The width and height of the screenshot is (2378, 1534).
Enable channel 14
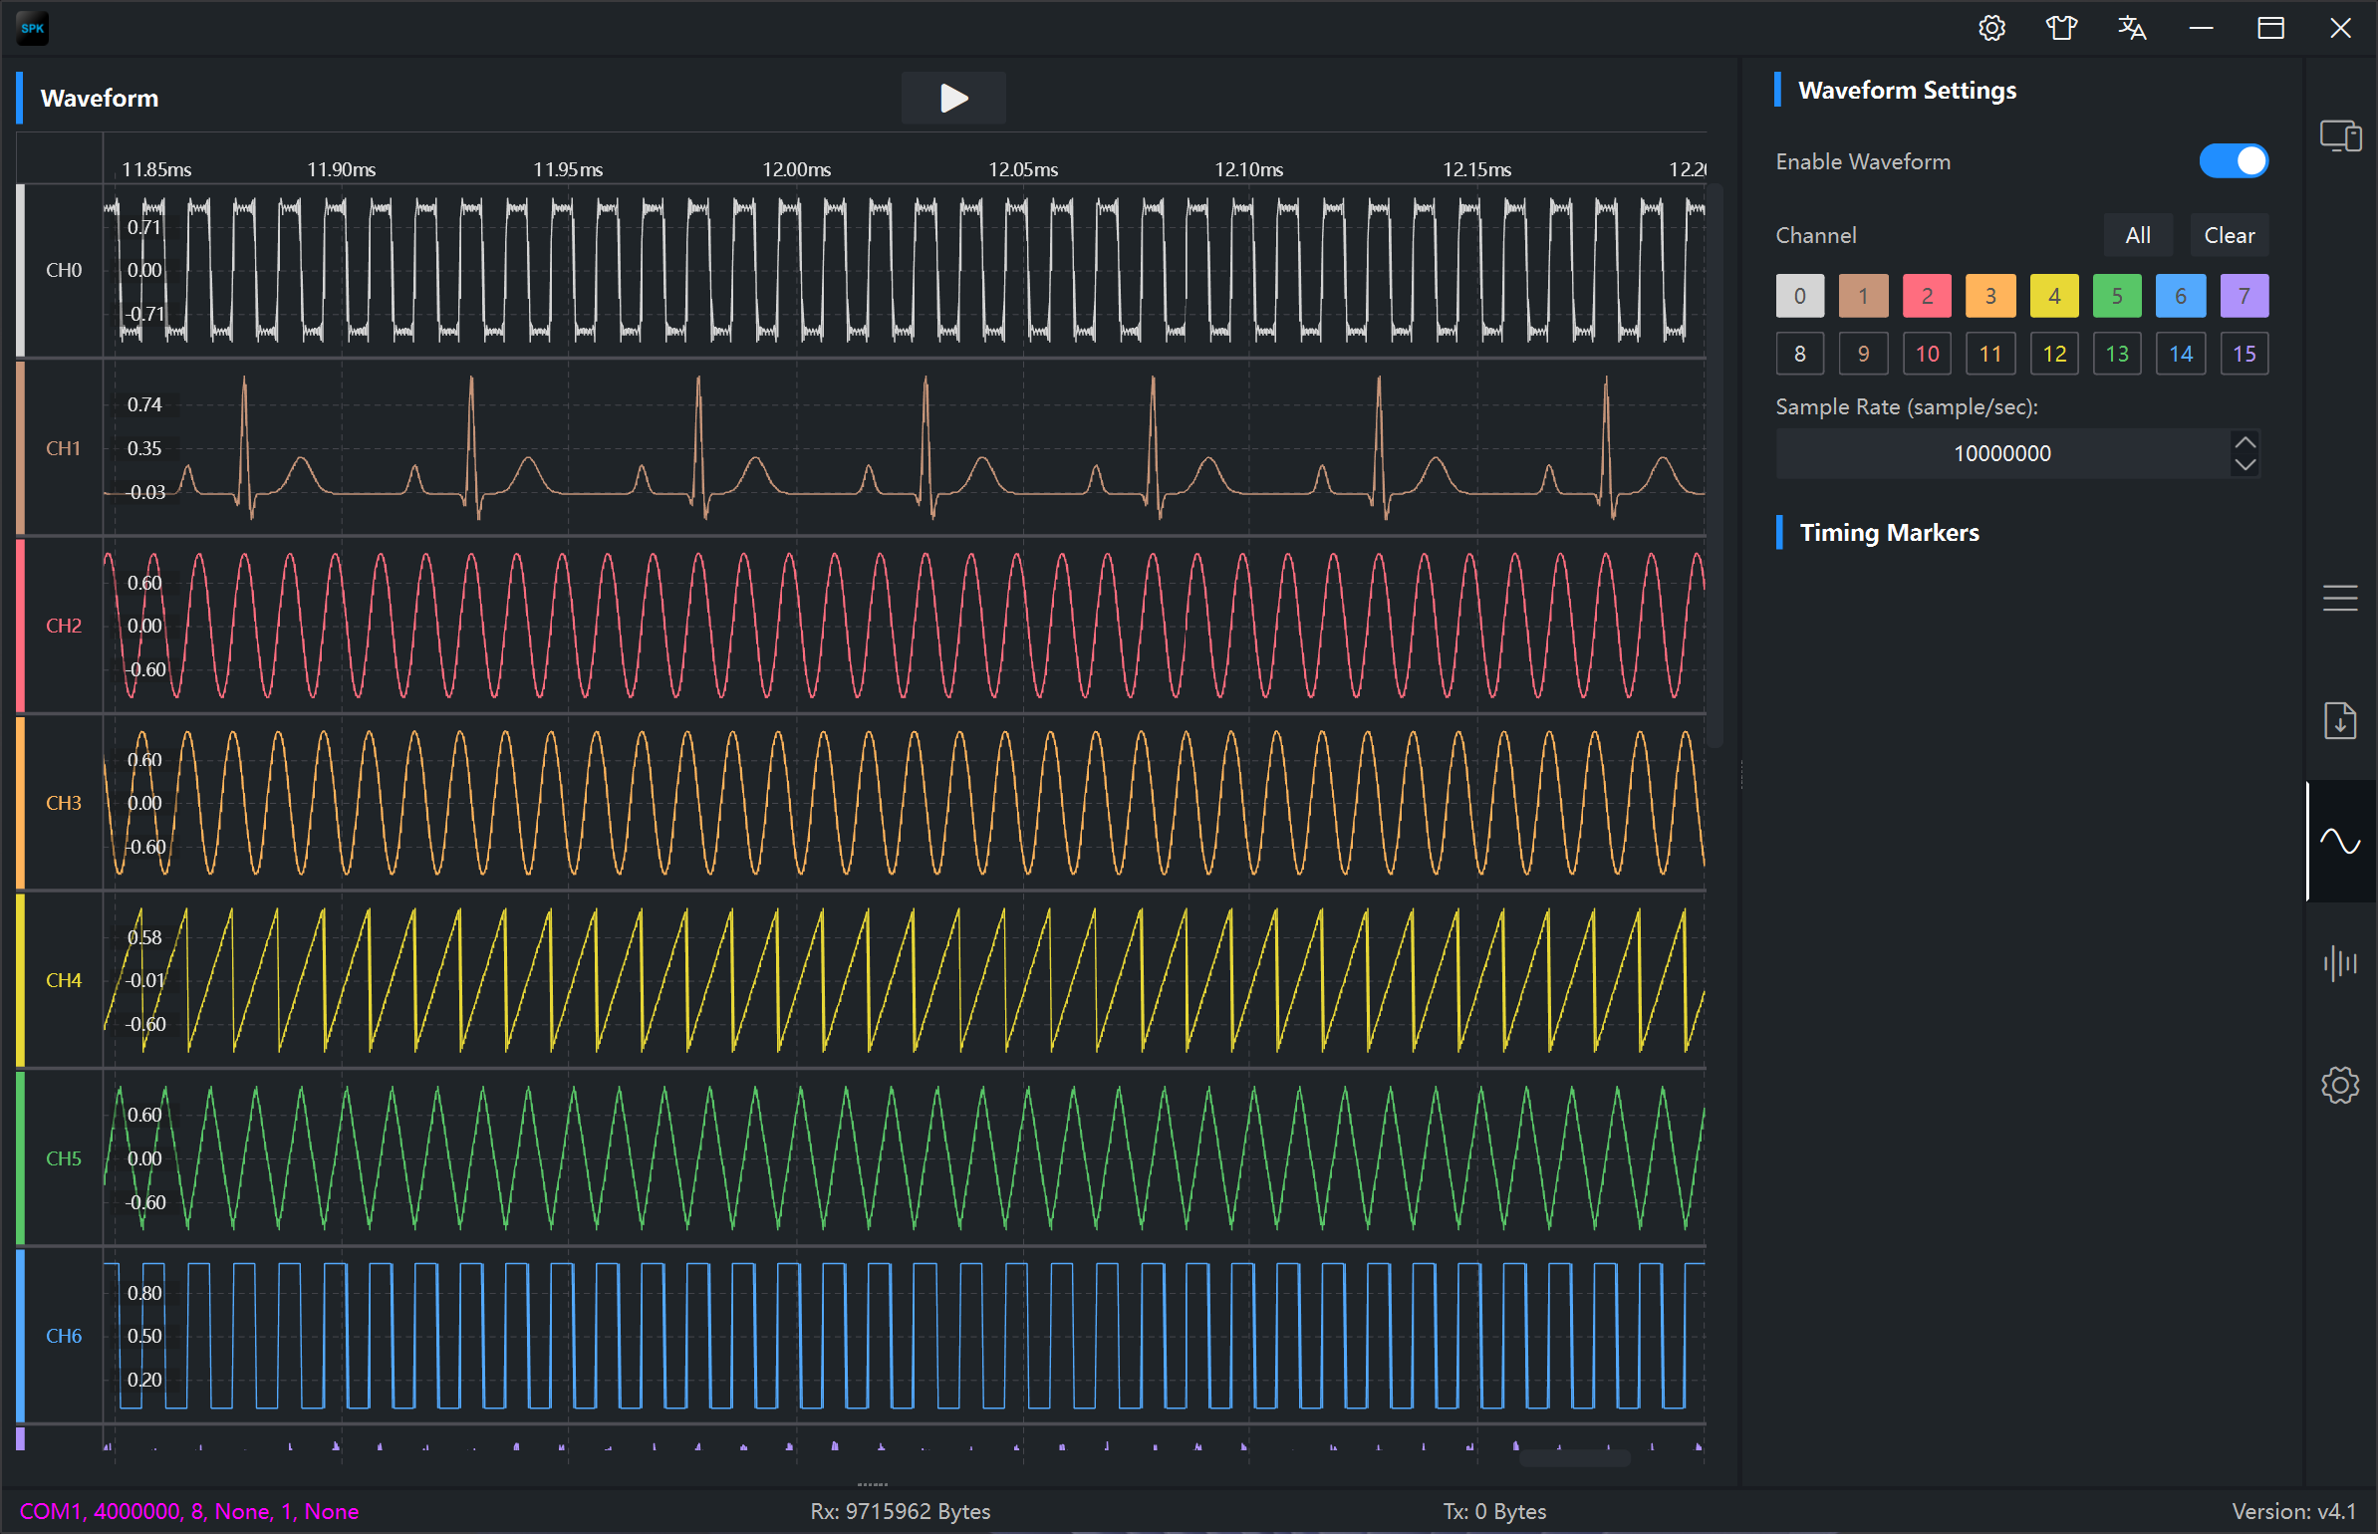(x=2181, y=354)
